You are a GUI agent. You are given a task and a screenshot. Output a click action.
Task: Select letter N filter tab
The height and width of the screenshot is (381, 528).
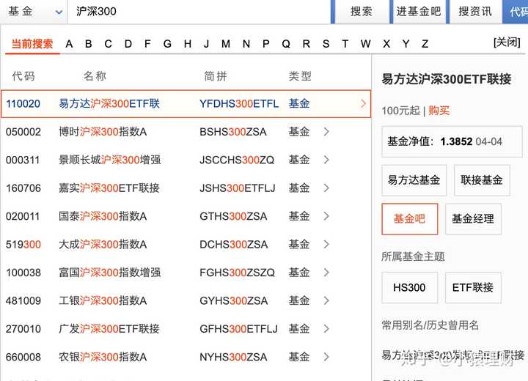point(246,44)
